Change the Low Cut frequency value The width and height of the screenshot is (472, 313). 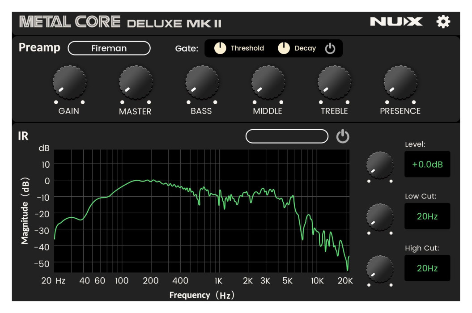tap(427, 216)
